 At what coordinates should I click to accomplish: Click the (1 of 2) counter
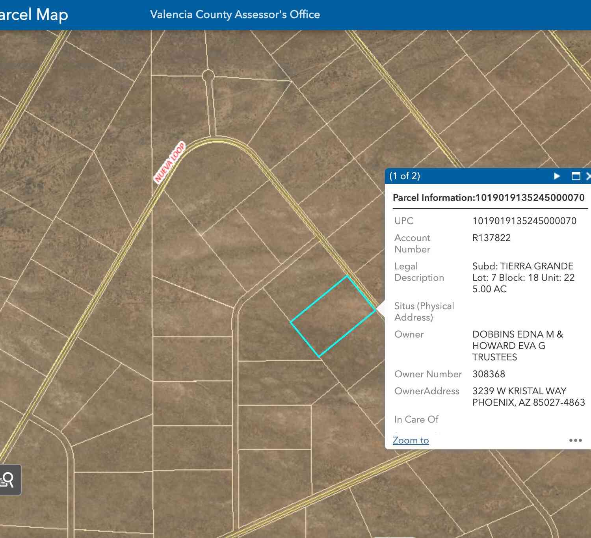(405, 176)
